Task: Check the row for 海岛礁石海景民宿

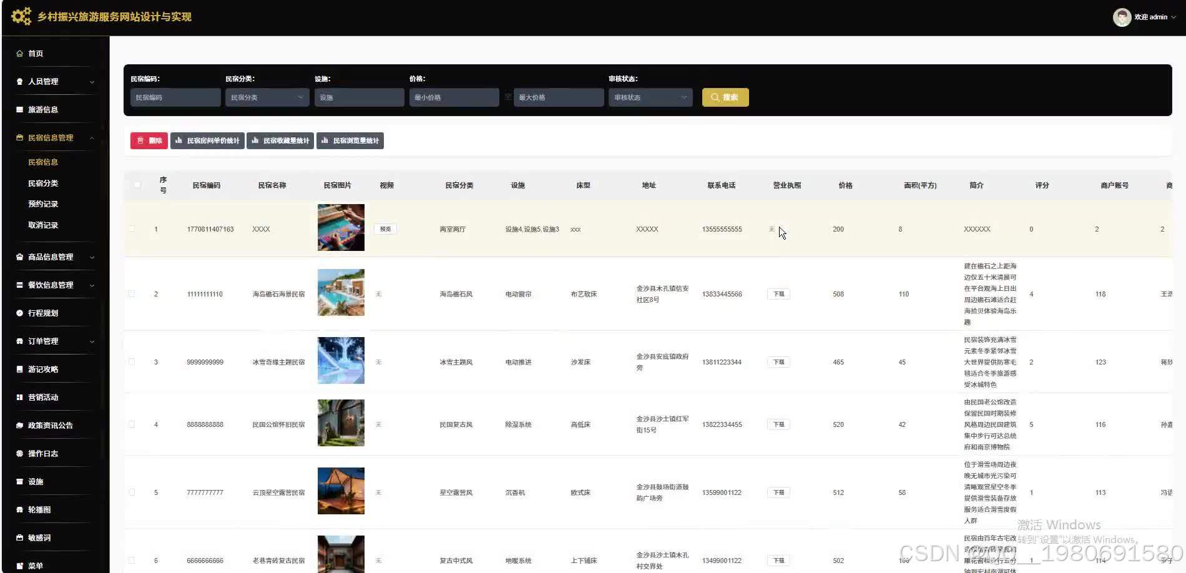Action: [x=132, y=293]
